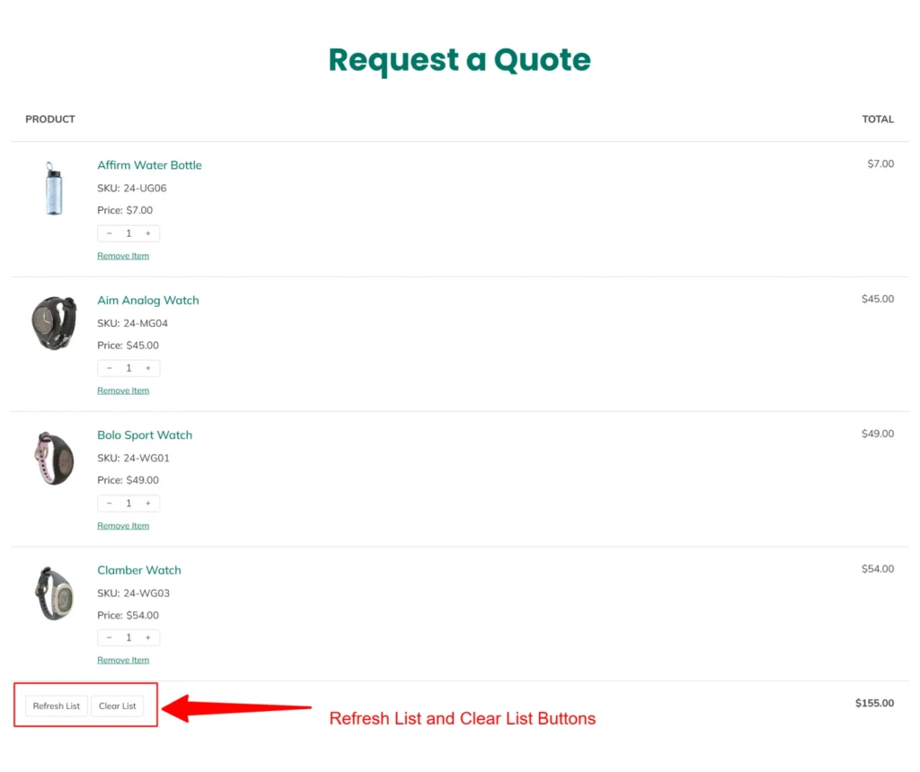
Task: Decrease quantity of Clamber Watch
Action: coord(109,637)
